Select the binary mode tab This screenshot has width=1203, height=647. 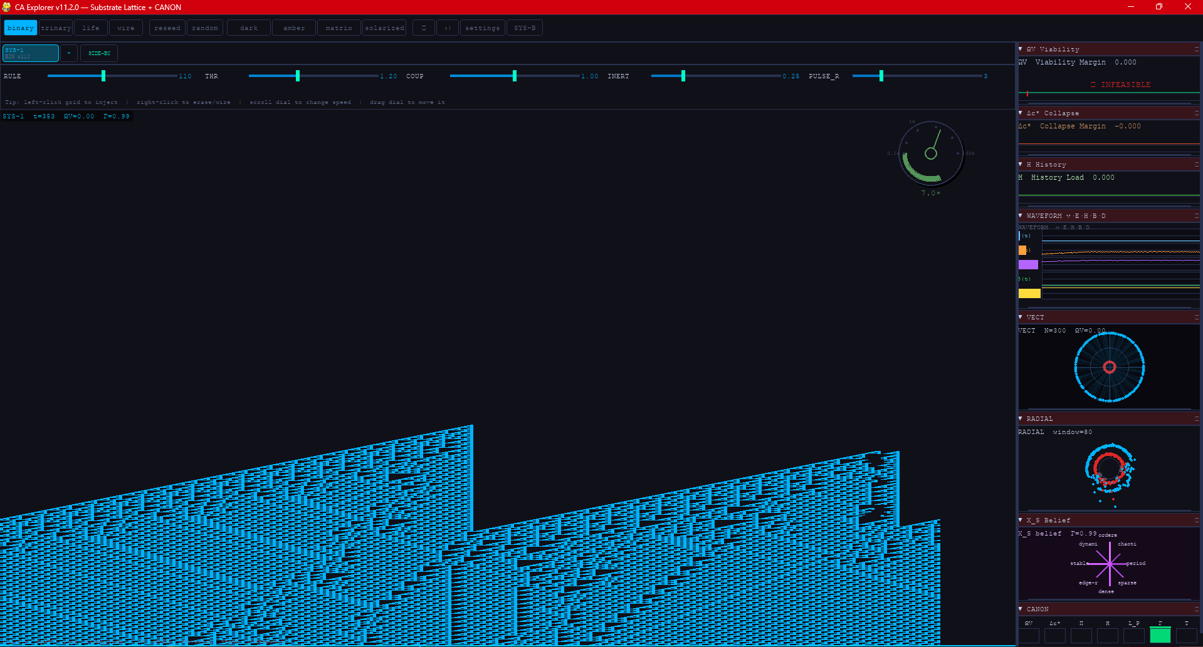21,28
